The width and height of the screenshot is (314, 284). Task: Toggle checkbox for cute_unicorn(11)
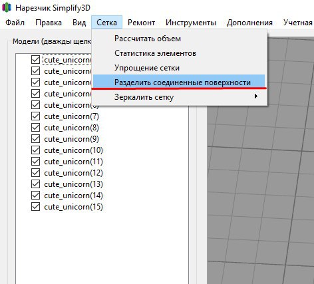35,162
